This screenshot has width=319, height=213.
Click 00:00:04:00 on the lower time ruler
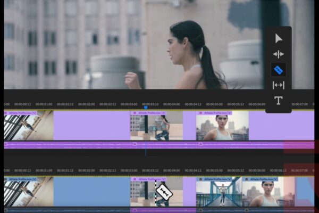tap(172, 170)
